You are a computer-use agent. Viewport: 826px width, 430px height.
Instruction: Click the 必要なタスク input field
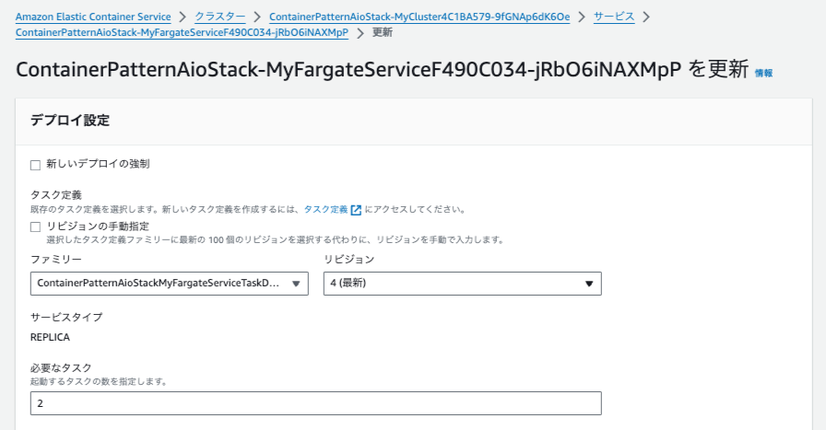315,403
